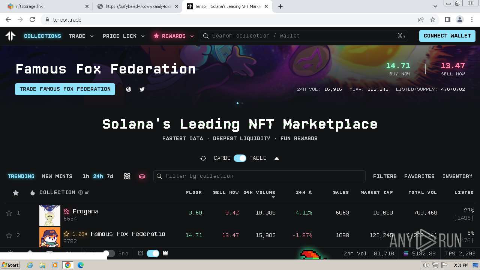The width and height of the screenshot is (480, 270).
Task: Click the pink coin icon in filter row
Action: (x=142, y=176)
